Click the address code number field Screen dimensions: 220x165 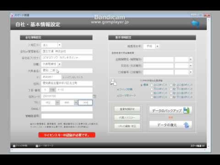tap(67, 96)
